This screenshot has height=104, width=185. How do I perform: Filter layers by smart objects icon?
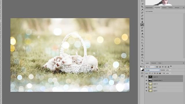pos(168,67)
